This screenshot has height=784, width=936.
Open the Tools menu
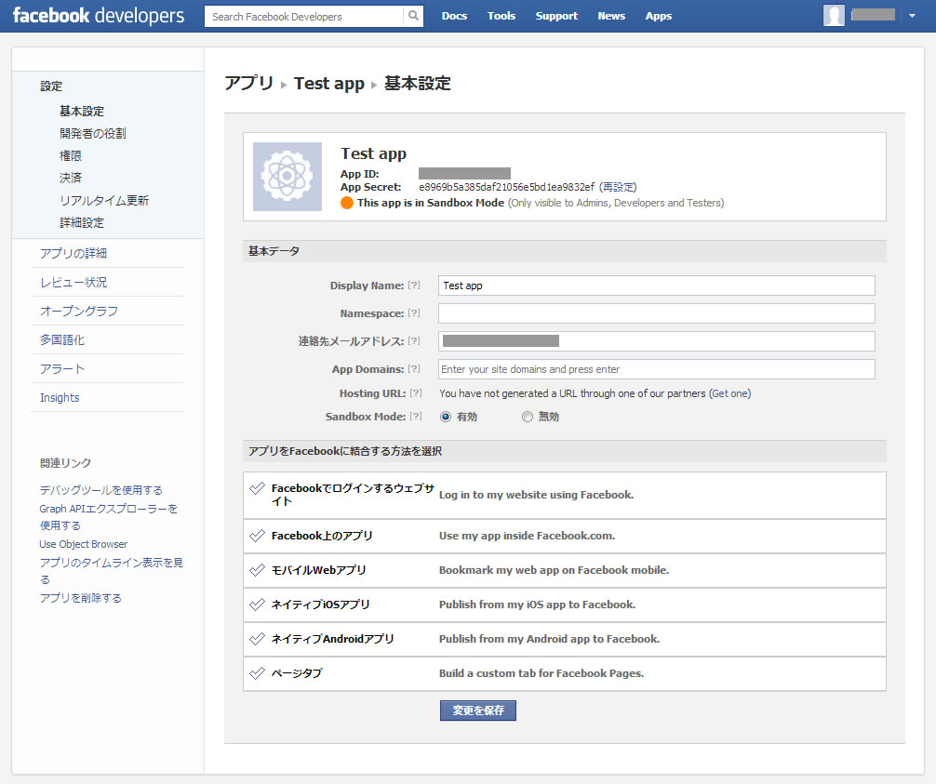(x=501, y=16)
